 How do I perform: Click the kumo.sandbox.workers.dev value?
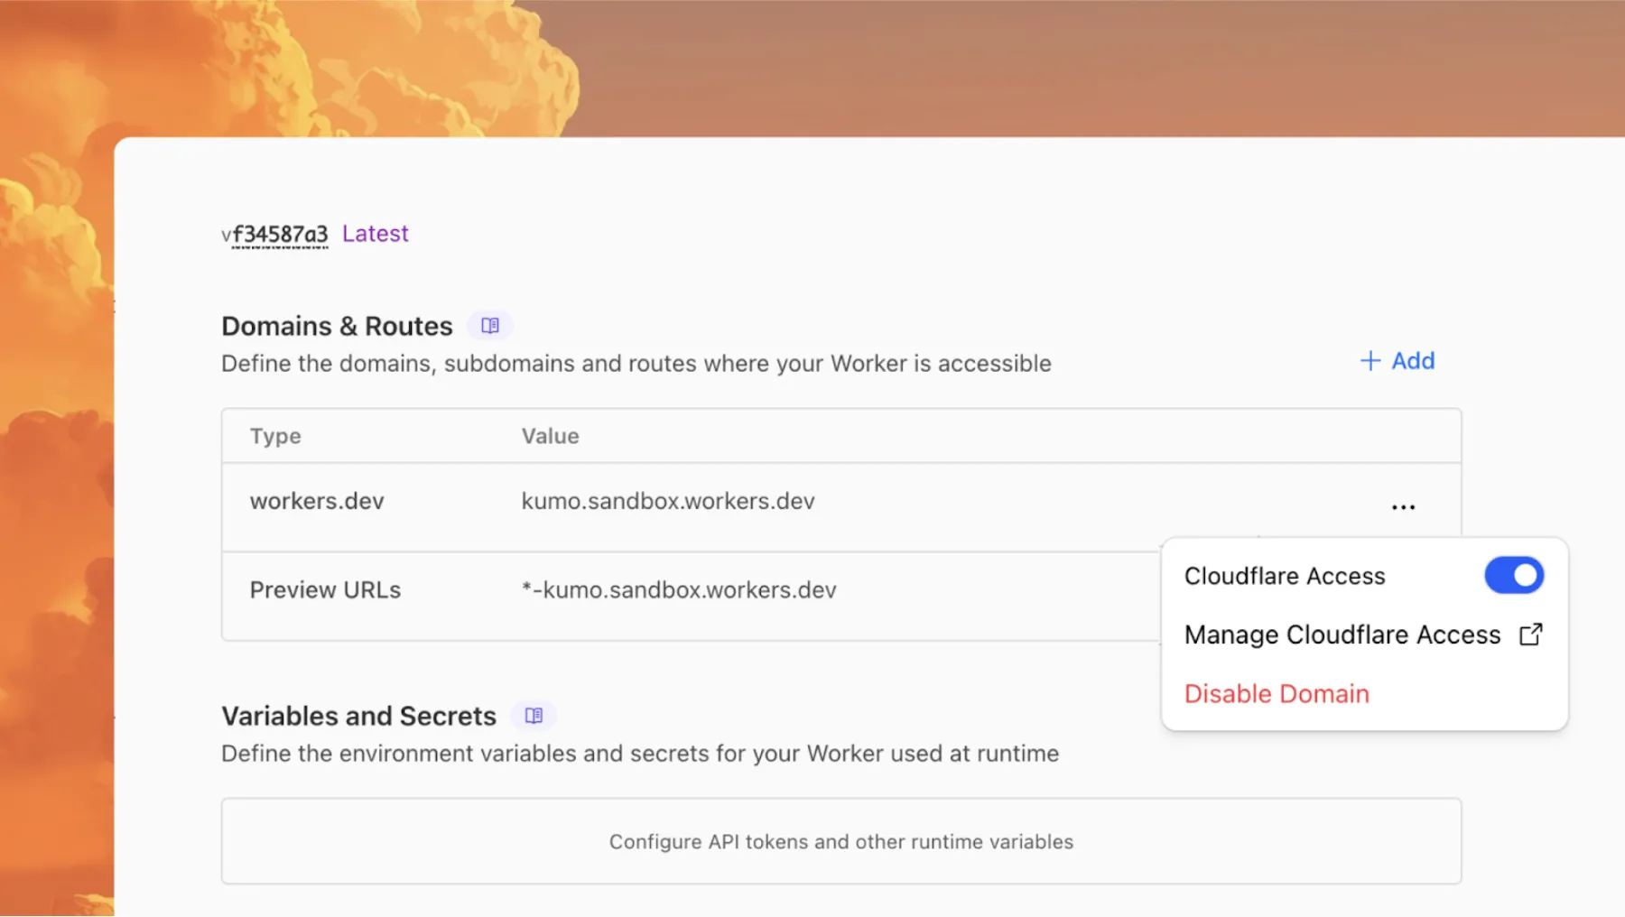coord(668,501)
